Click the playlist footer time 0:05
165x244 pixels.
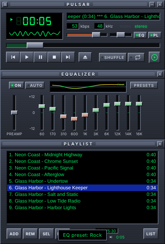coord(120,237)
